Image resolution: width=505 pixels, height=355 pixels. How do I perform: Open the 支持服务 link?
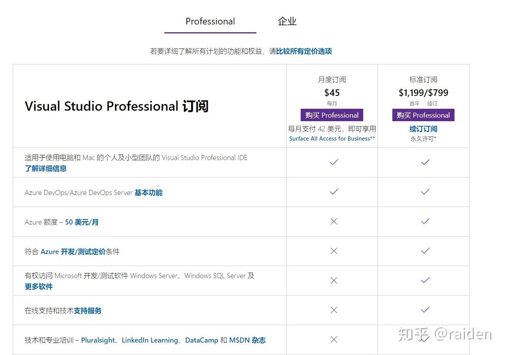87,311
